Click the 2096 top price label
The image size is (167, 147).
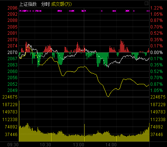(x=12, y=8)
